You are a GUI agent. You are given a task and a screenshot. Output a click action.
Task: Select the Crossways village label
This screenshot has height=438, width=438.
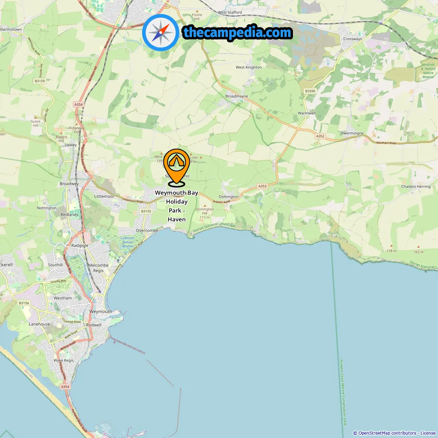tap(352, 39)
